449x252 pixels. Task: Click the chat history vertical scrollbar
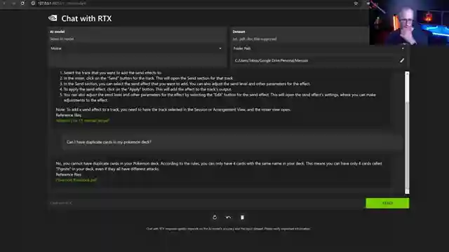pos(407,132)
